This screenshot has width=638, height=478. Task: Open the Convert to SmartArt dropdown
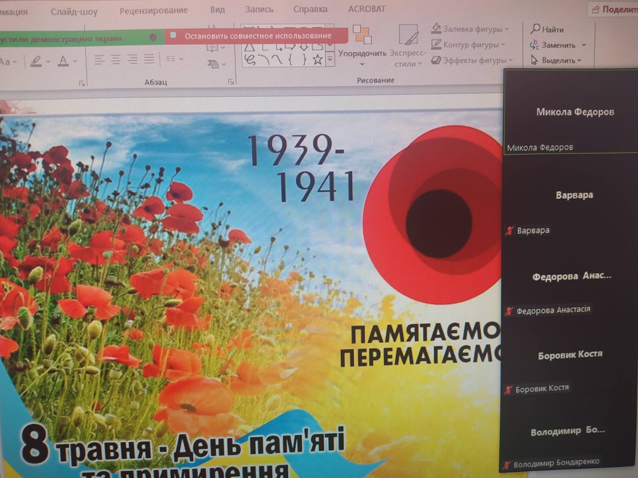pos(216,64)
